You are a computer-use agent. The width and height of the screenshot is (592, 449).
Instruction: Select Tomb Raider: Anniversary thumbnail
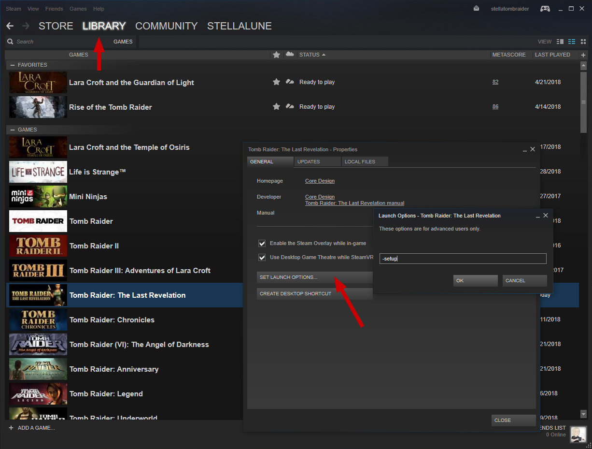[x=38, y=369]
